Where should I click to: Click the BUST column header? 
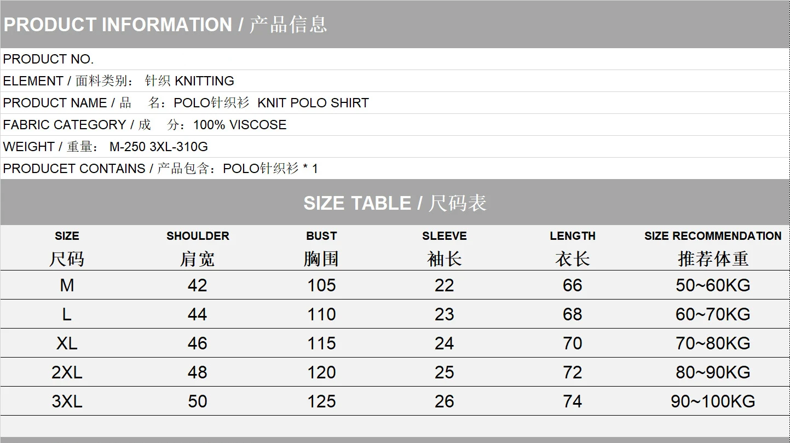point(321,236)
